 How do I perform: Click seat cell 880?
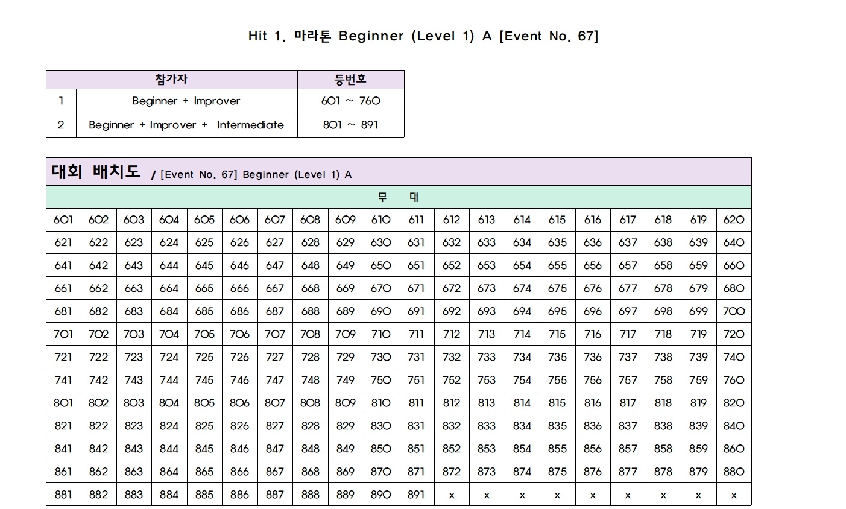tap(734, 472)
